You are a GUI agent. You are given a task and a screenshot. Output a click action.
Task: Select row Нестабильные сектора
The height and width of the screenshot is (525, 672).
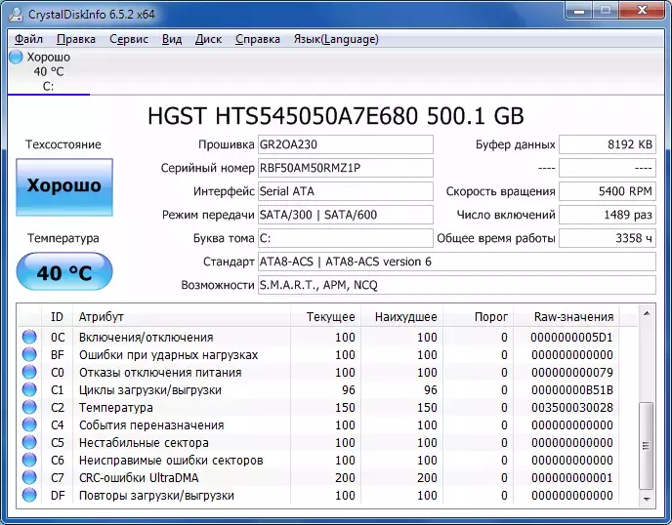[327, 442]
